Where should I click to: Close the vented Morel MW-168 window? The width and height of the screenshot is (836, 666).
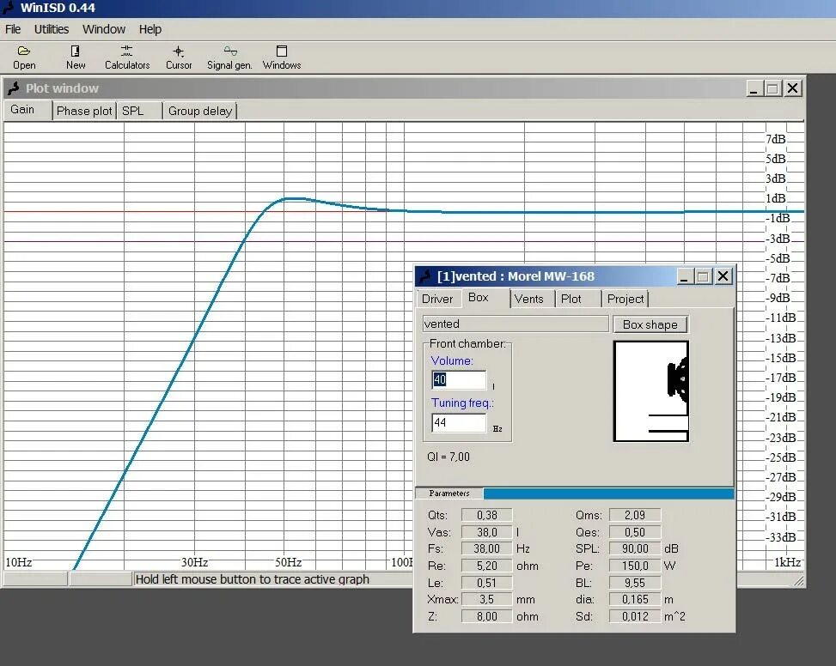click(723, 276)
